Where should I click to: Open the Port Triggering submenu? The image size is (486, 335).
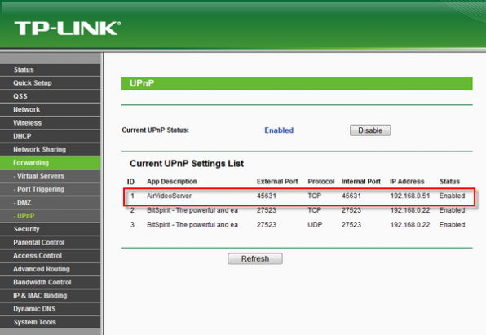click(x=51, y=190)
